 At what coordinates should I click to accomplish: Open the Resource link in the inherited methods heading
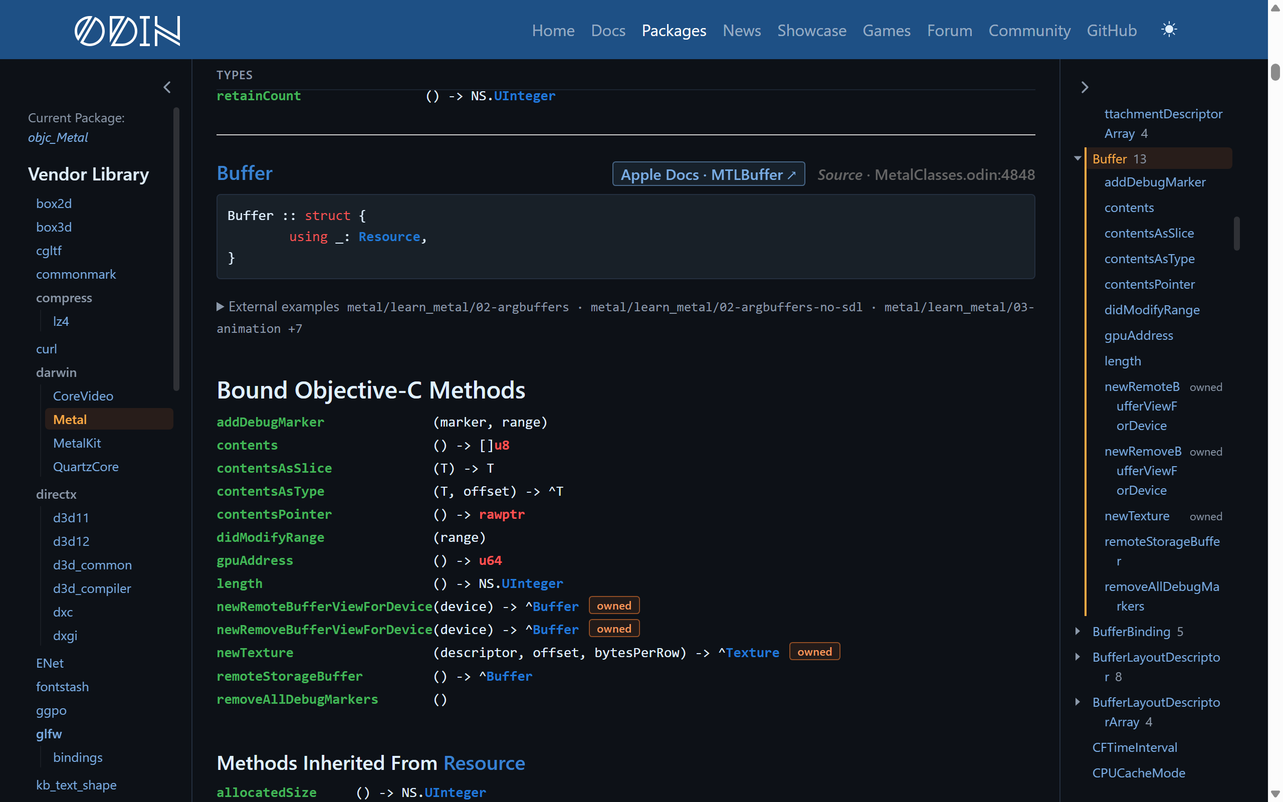(484, 763)
